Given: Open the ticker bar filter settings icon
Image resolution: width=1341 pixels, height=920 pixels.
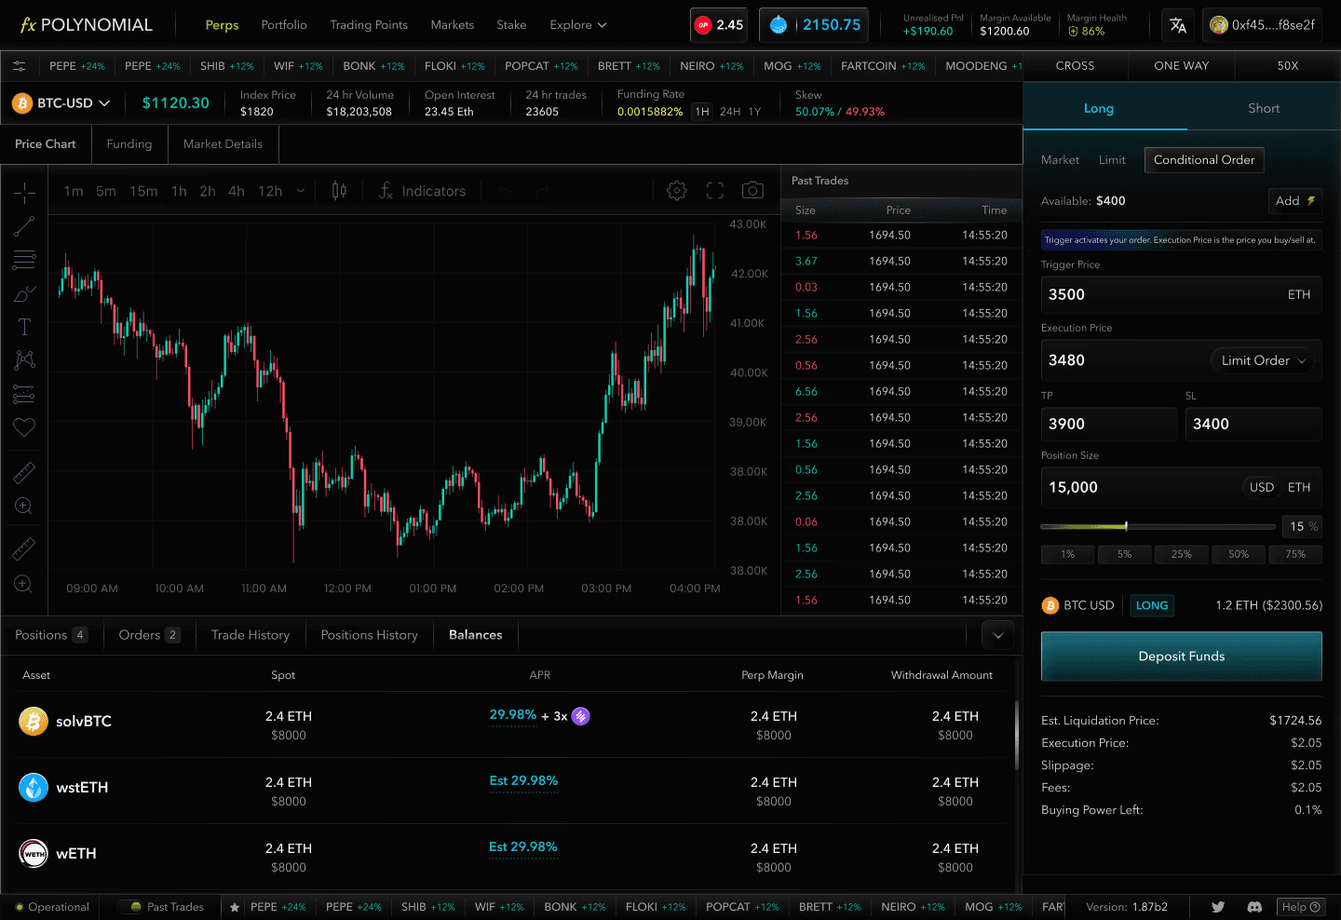Looking at the screenshot, I should pos(19,66).
